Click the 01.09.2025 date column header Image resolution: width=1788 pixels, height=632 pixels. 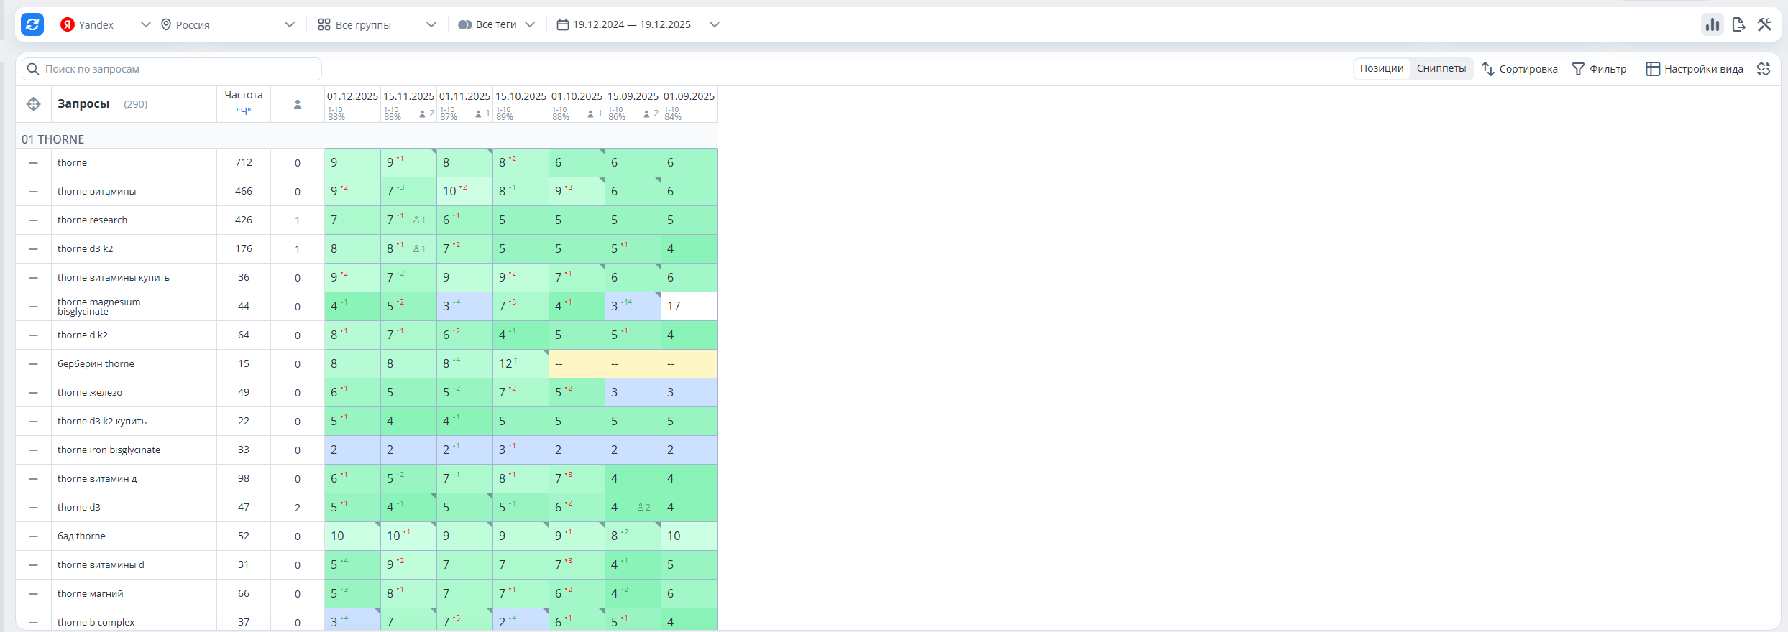click(689, 96)
